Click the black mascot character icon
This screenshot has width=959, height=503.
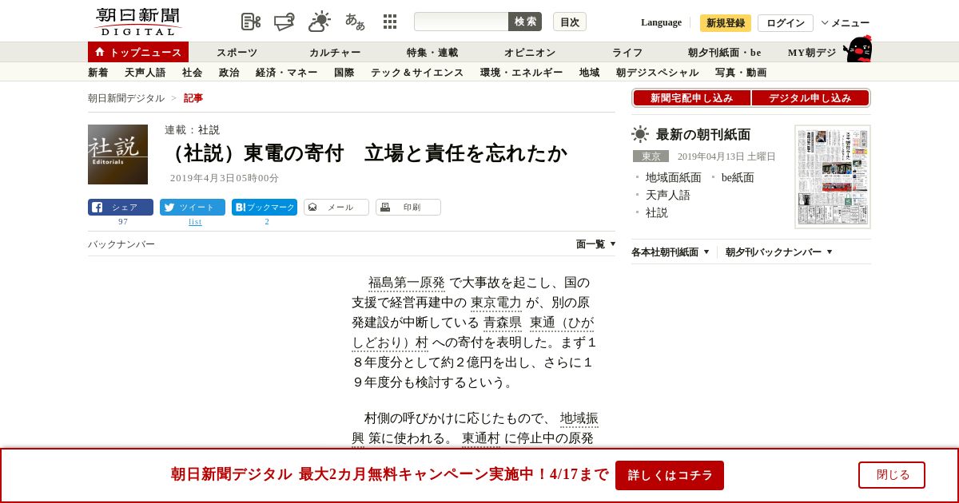tap(858, 49)
